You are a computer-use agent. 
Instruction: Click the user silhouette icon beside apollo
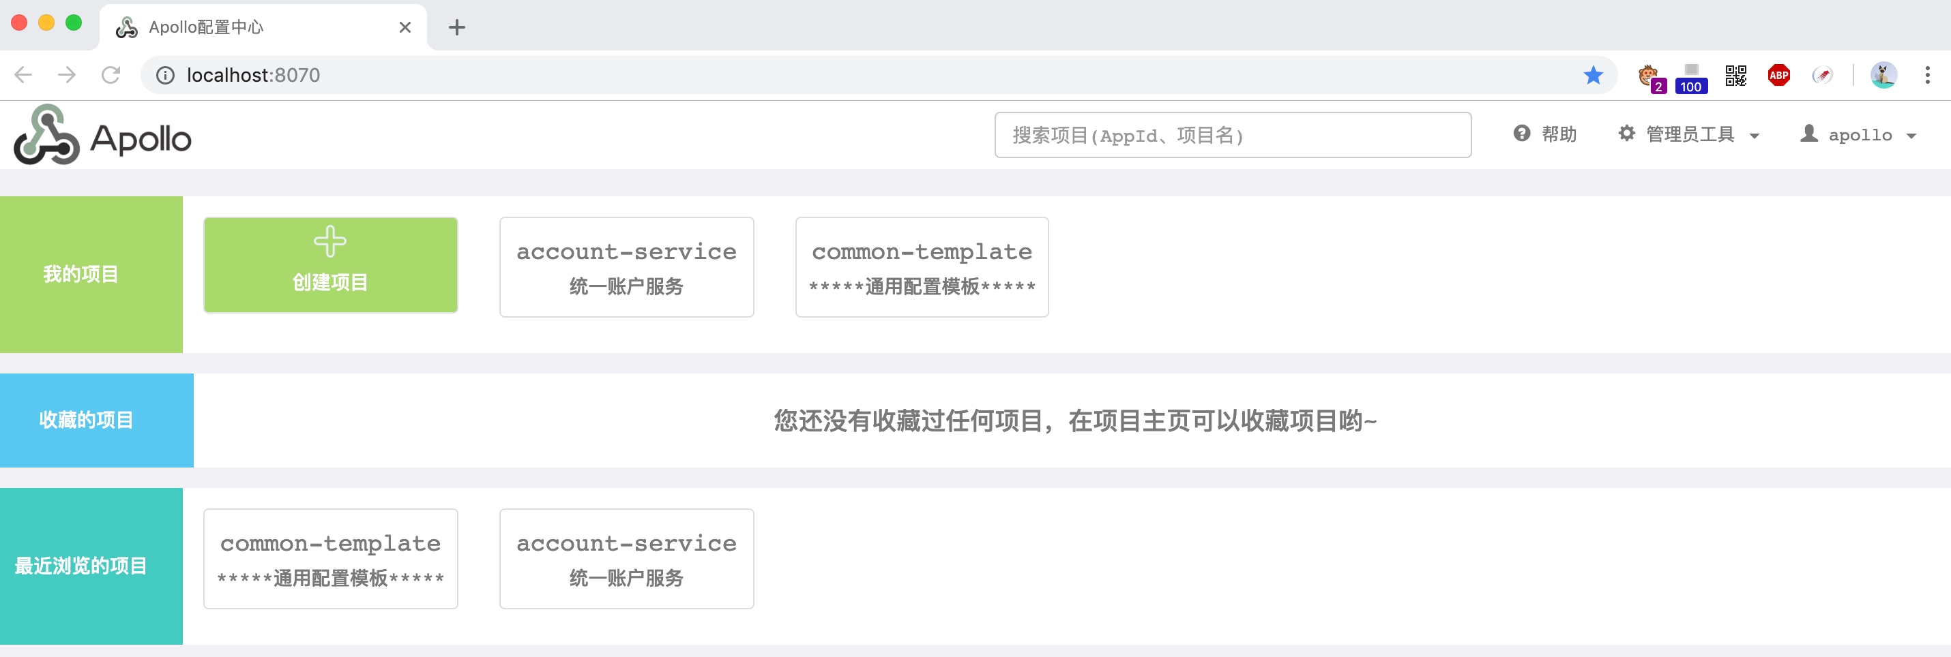1808,134
